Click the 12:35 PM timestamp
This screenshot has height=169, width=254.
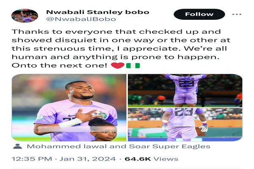coord(32,159)
